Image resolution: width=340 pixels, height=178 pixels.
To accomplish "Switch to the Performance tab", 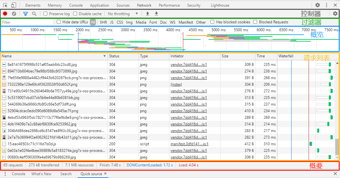I will point(169,5).
